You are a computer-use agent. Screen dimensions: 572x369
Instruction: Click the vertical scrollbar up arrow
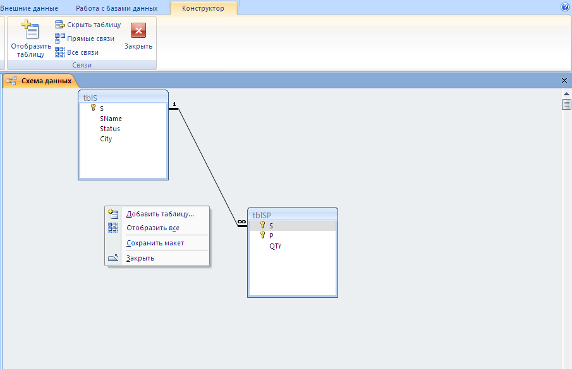coord(566,94)
